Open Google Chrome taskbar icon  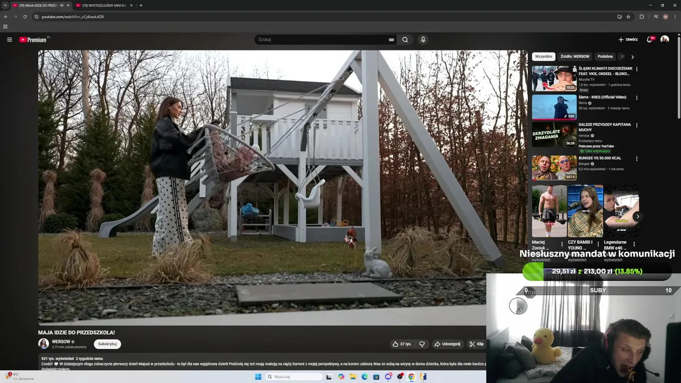(411, 377)
